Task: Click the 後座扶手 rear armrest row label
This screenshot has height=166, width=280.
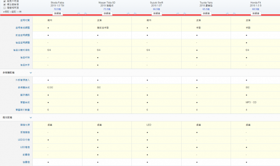Action: [x=25, y=65]
